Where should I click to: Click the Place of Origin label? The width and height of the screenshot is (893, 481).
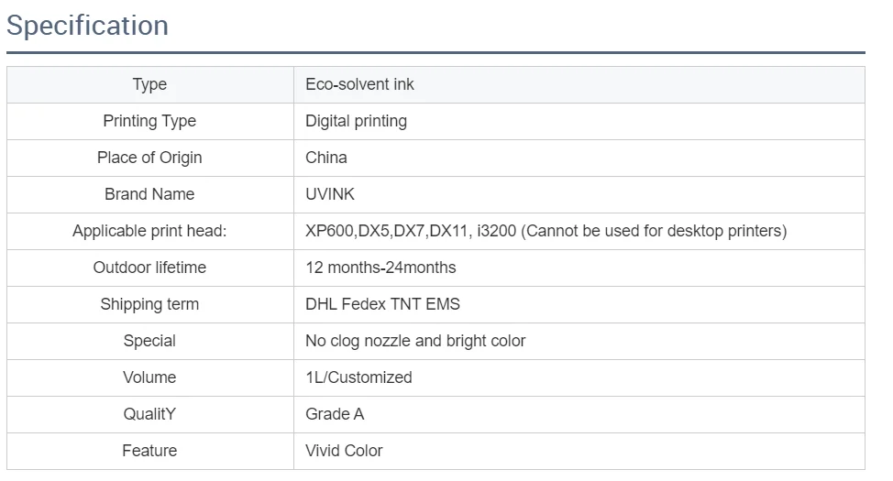tap(149, 158)
